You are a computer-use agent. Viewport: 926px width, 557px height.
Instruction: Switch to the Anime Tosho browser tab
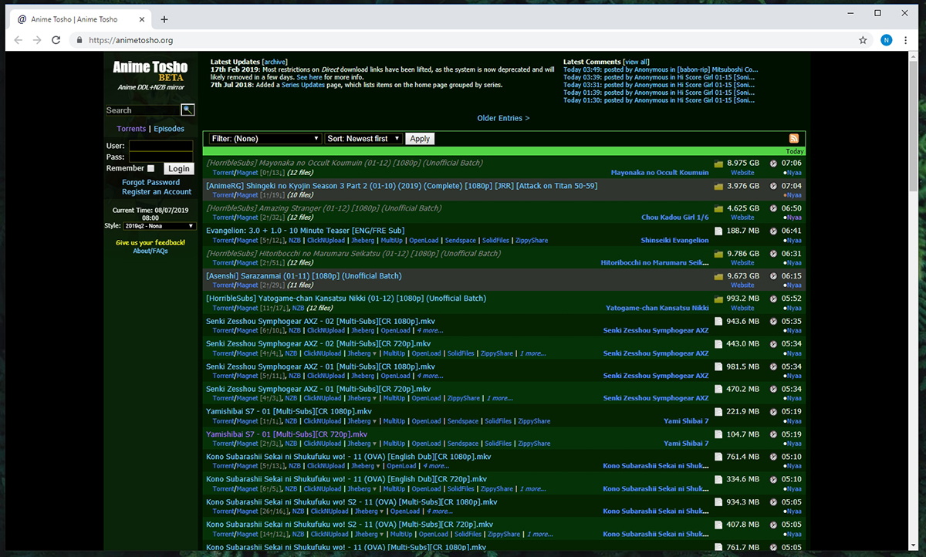(x=79, y=19)
